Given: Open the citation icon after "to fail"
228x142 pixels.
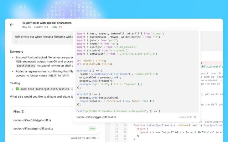Looking at the screenshot, I should 68,76.
